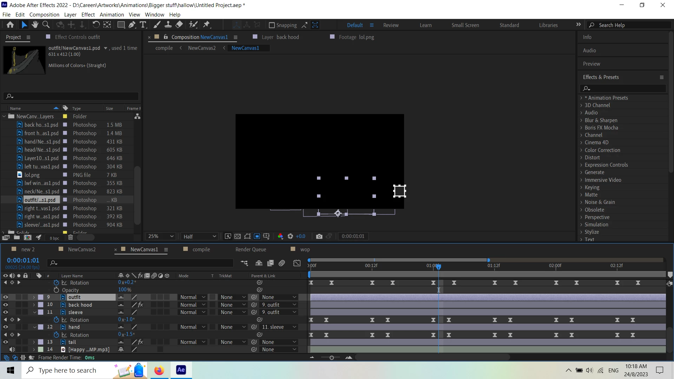The width and height of the screenshot is (674, 379).
Task: Open the Half resolution dropdown
Action: click(199, 237)
